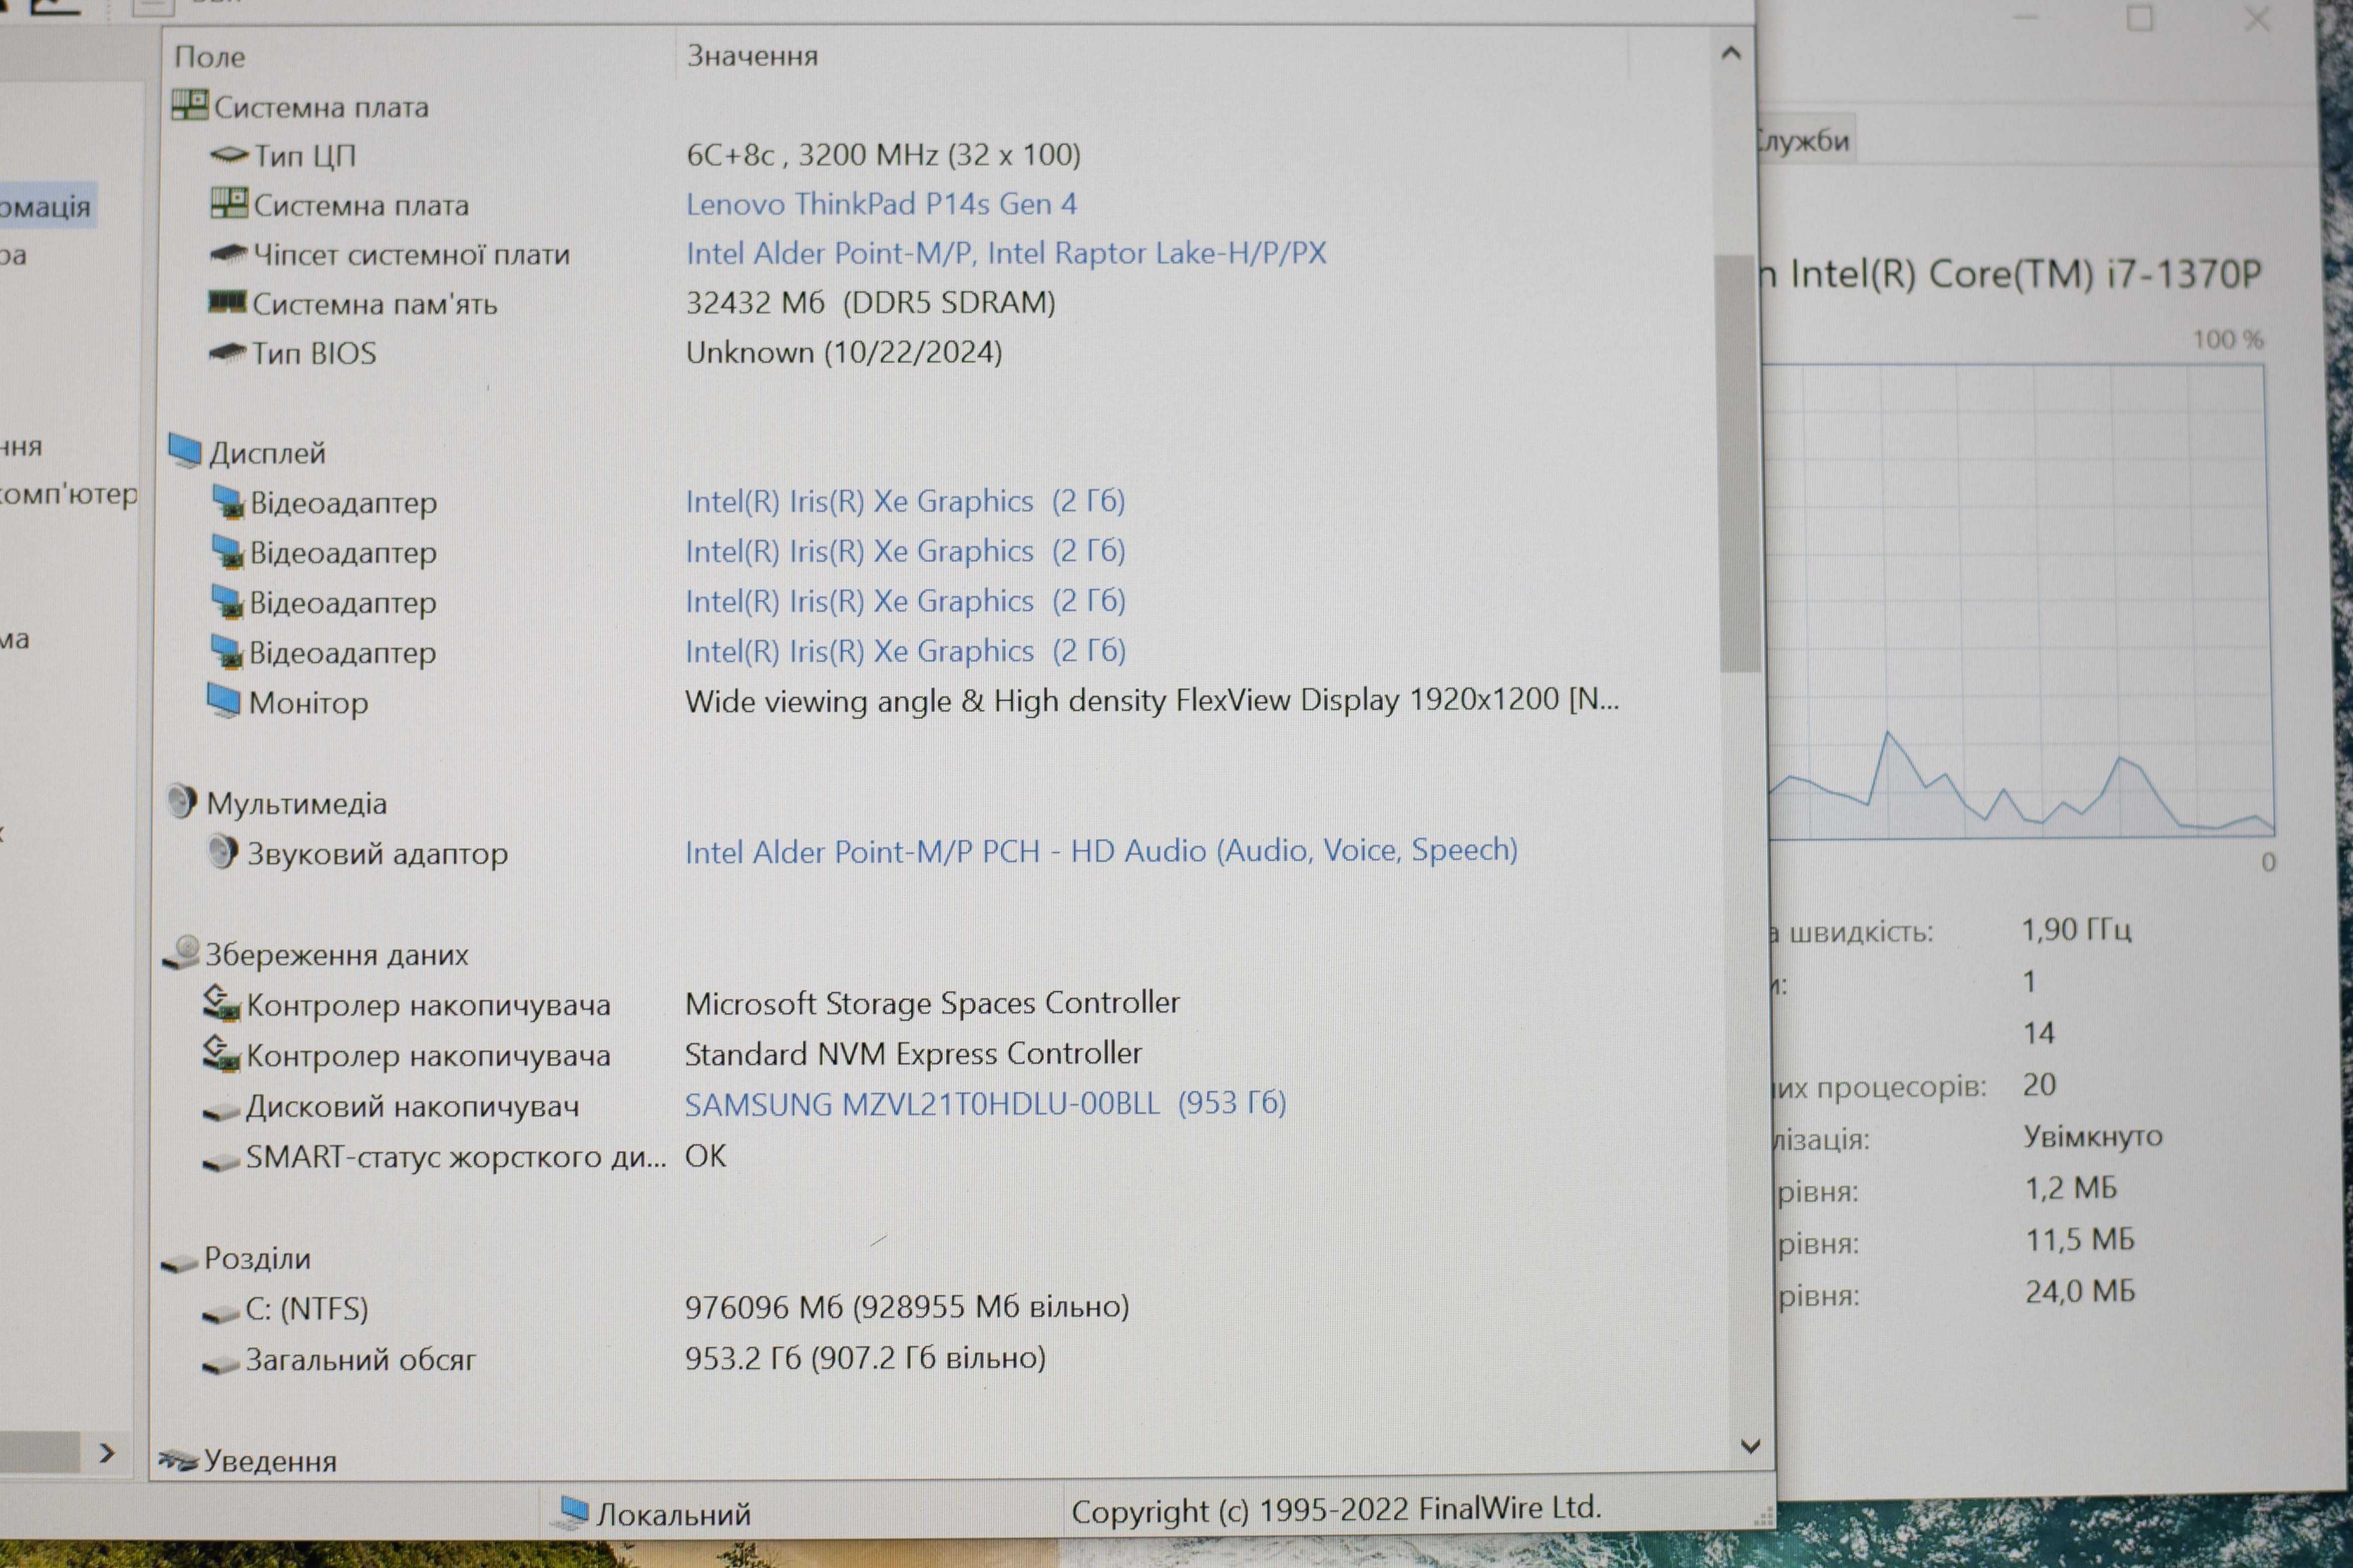
Task: Select the 953.2 Гб total size value
Action: point(865,1357)
